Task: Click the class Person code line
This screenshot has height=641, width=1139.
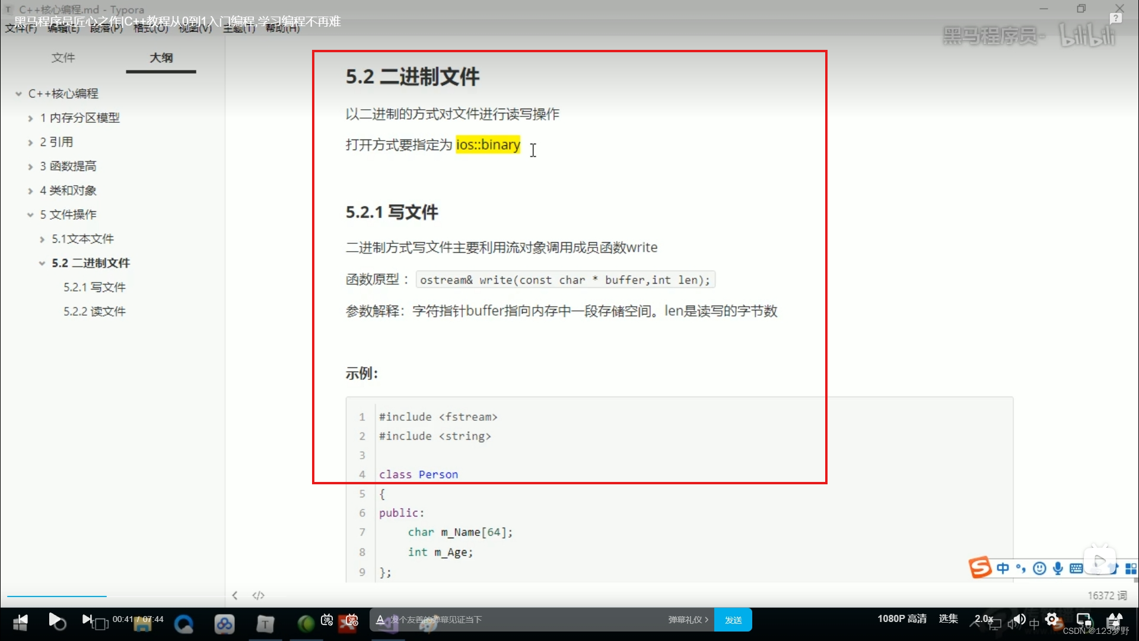Action: pos(418,474)
